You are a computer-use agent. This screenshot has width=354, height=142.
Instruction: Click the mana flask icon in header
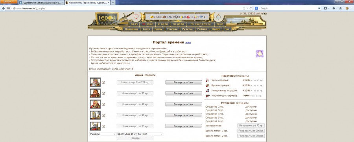point(218,17)
